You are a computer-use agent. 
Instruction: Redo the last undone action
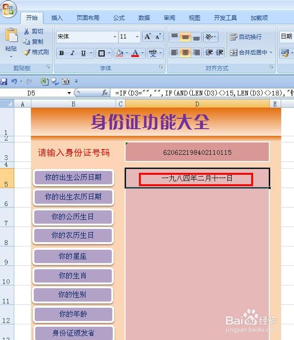tap(29, 82)
